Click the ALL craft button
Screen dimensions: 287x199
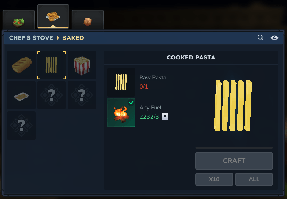point(254,179)
